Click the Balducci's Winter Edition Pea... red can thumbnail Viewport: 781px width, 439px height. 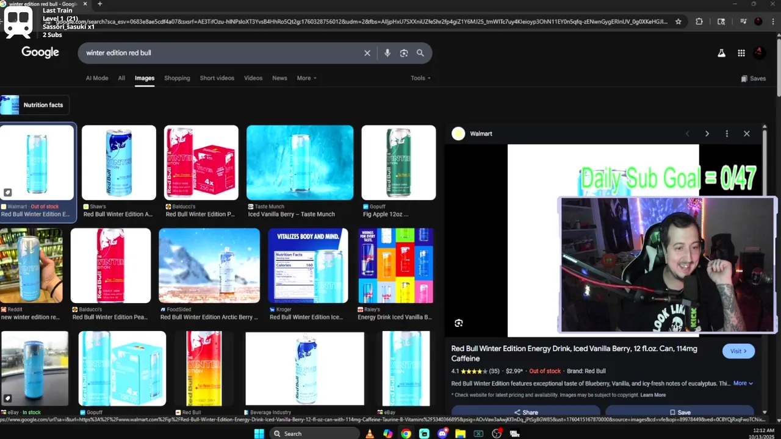110,266
